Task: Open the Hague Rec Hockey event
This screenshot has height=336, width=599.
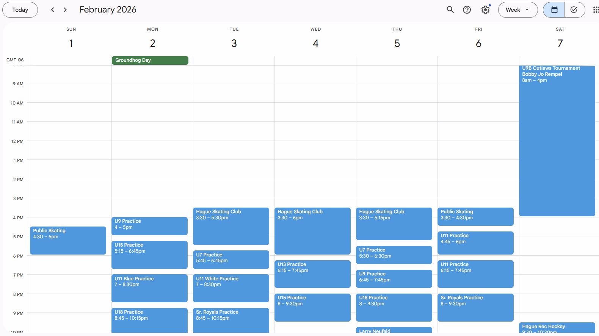Action: point(557,328)
